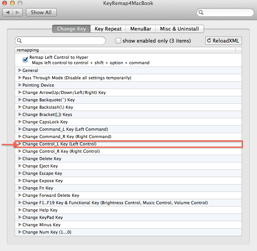The height and width of the screenshot is (251, 257).
Task: Click the magnifier icon in the filter field
Action: pyautogui.click(x=20, y=41)
